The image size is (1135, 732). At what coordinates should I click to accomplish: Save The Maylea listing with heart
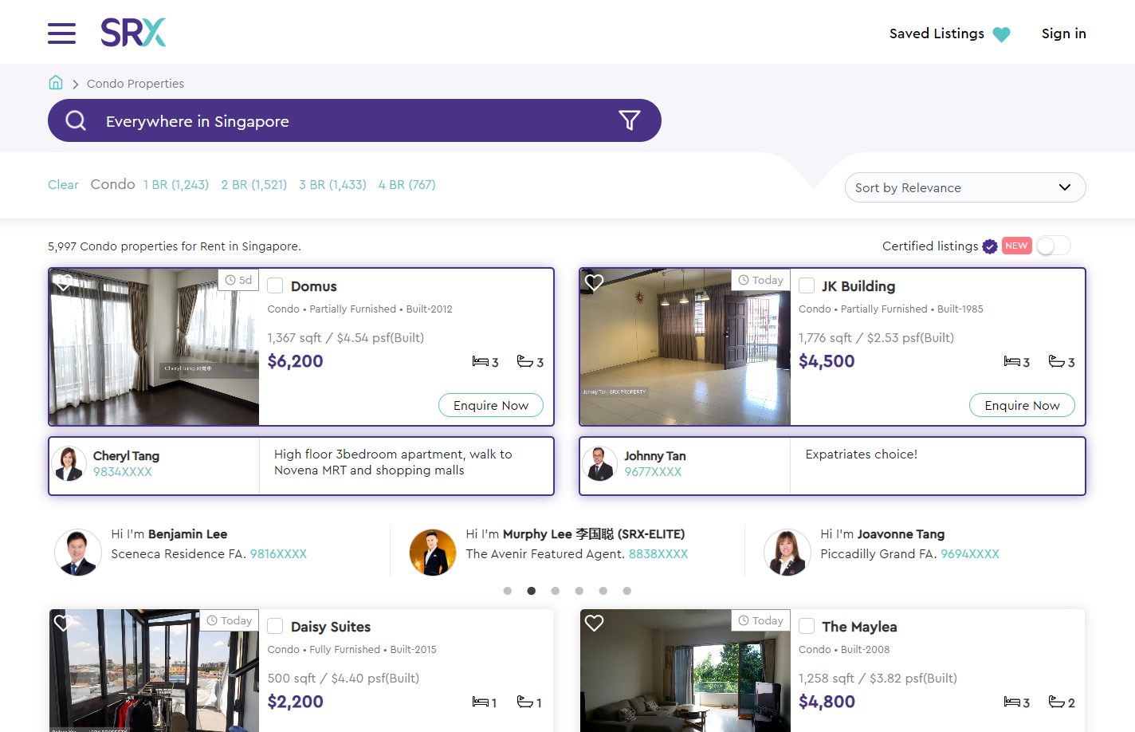pyautogui.click(x=595, y=623)
